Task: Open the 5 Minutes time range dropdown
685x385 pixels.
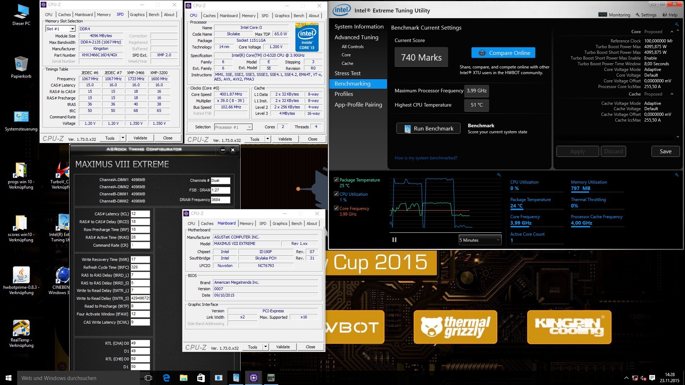Action: click(x=480, y=240)
